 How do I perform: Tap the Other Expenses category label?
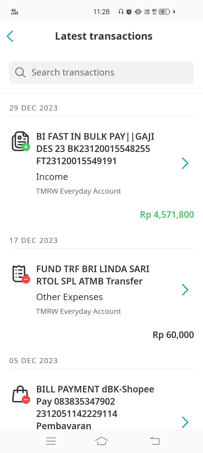[x=69, y=297]
